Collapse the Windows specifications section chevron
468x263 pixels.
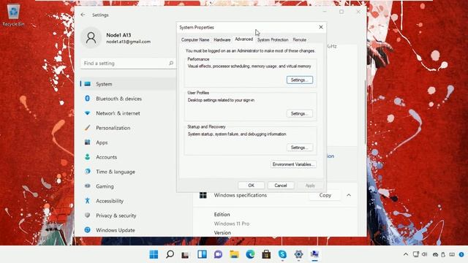point(349,195)
